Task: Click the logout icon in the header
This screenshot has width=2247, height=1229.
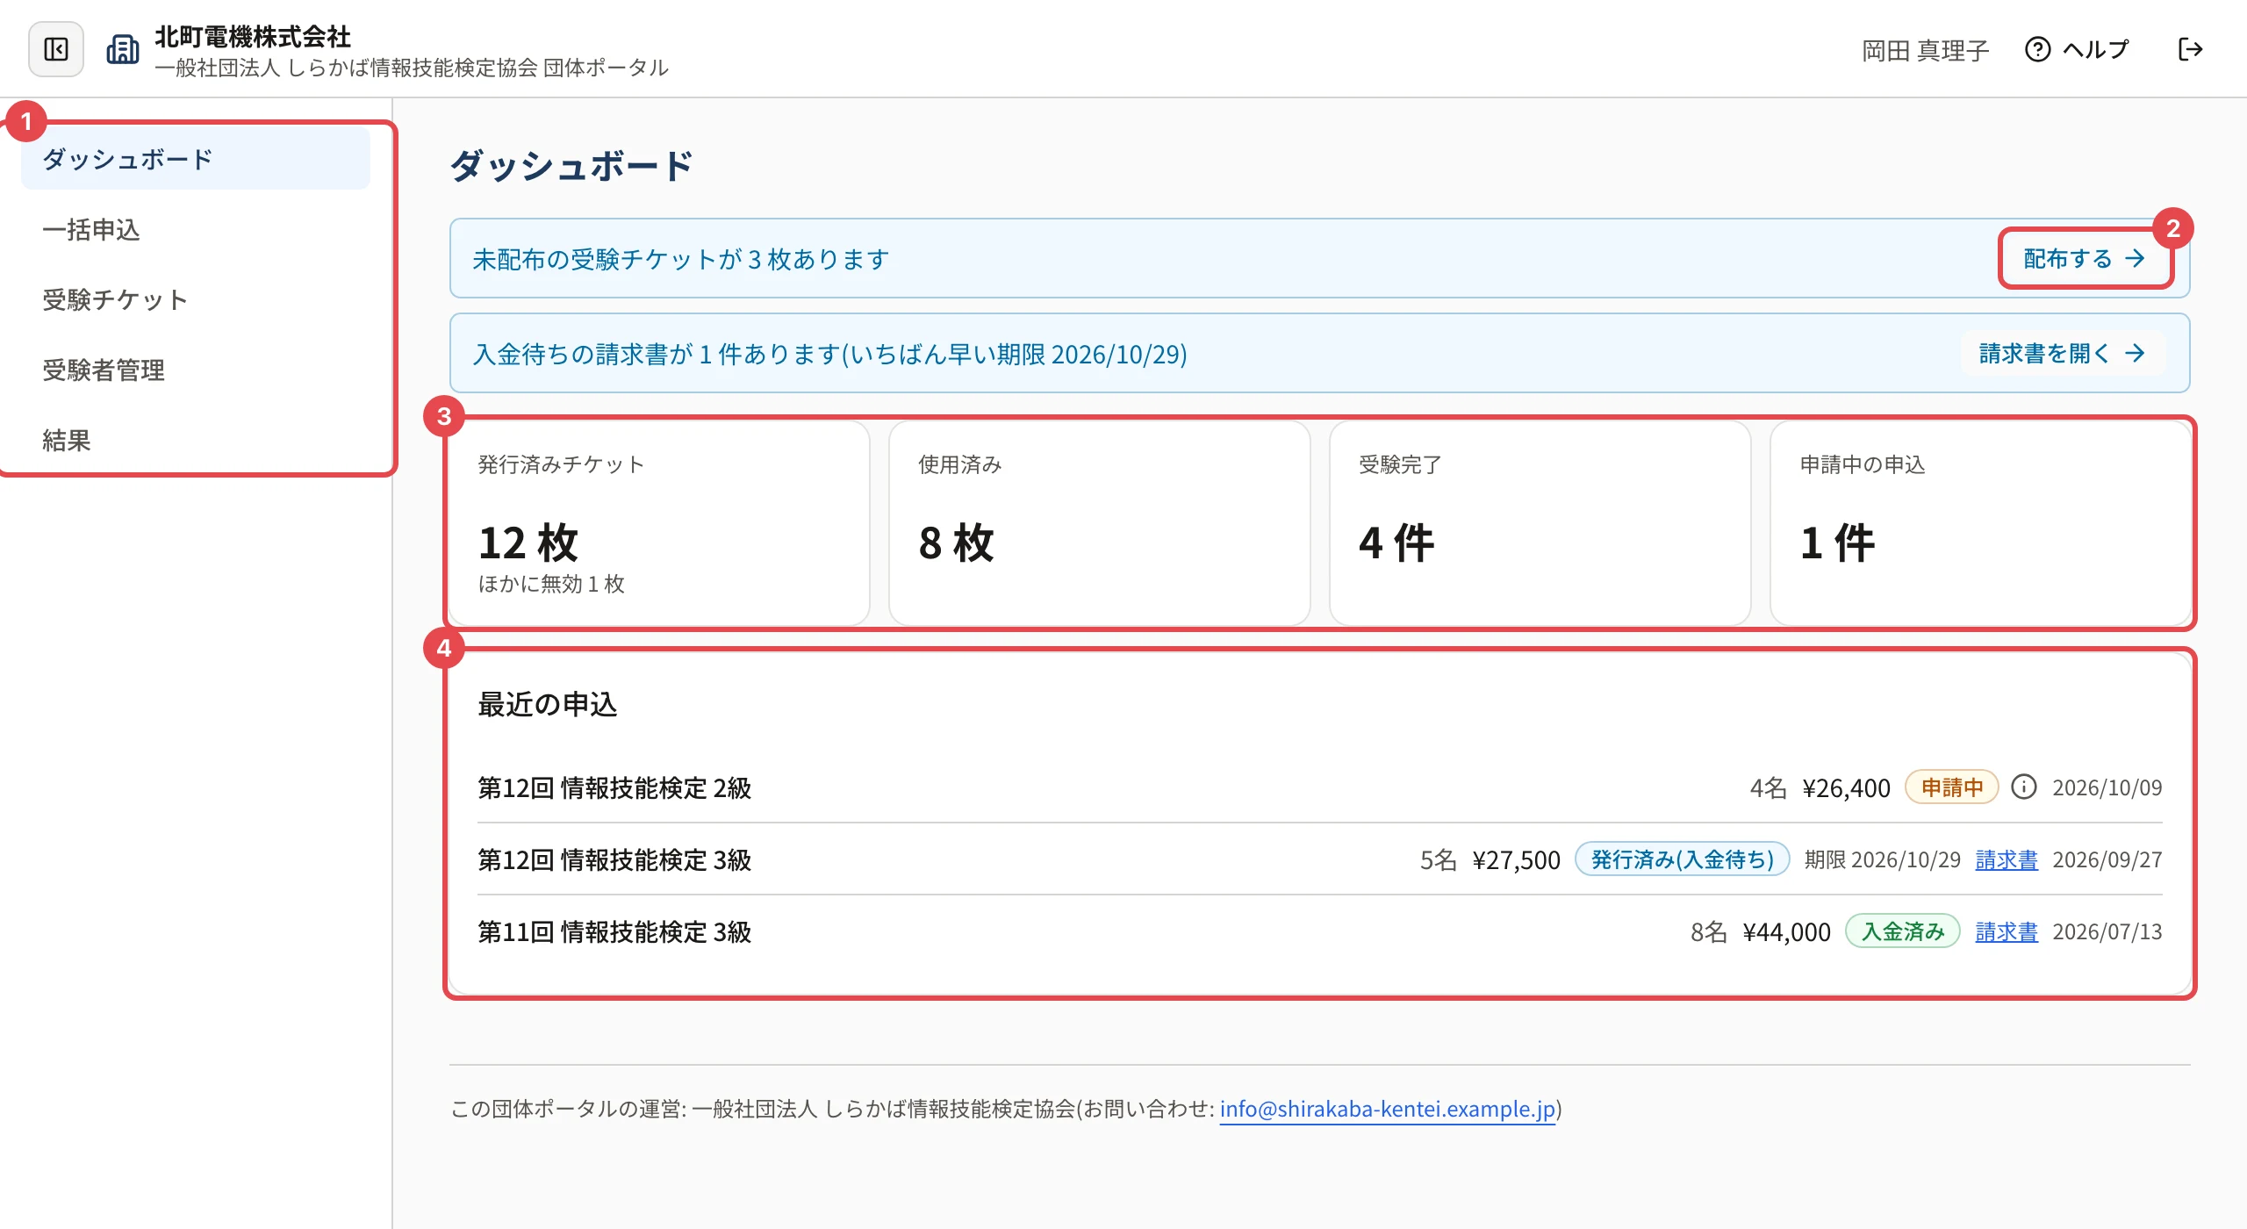Action: click(2191, 49)
